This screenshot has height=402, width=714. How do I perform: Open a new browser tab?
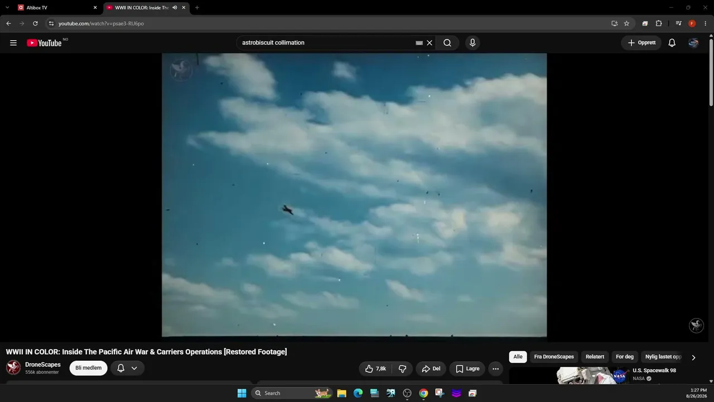tap(197, 8)
